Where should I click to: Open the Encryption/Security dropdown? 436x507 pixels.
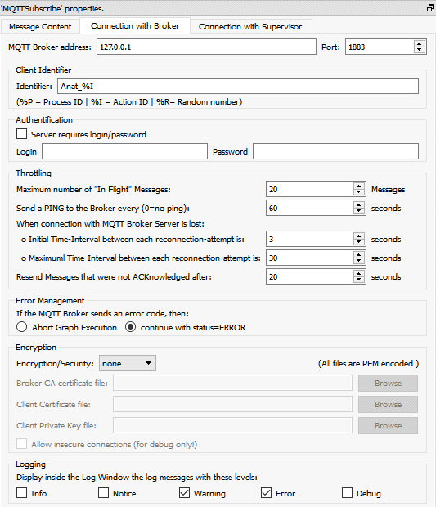pos(128,363)
